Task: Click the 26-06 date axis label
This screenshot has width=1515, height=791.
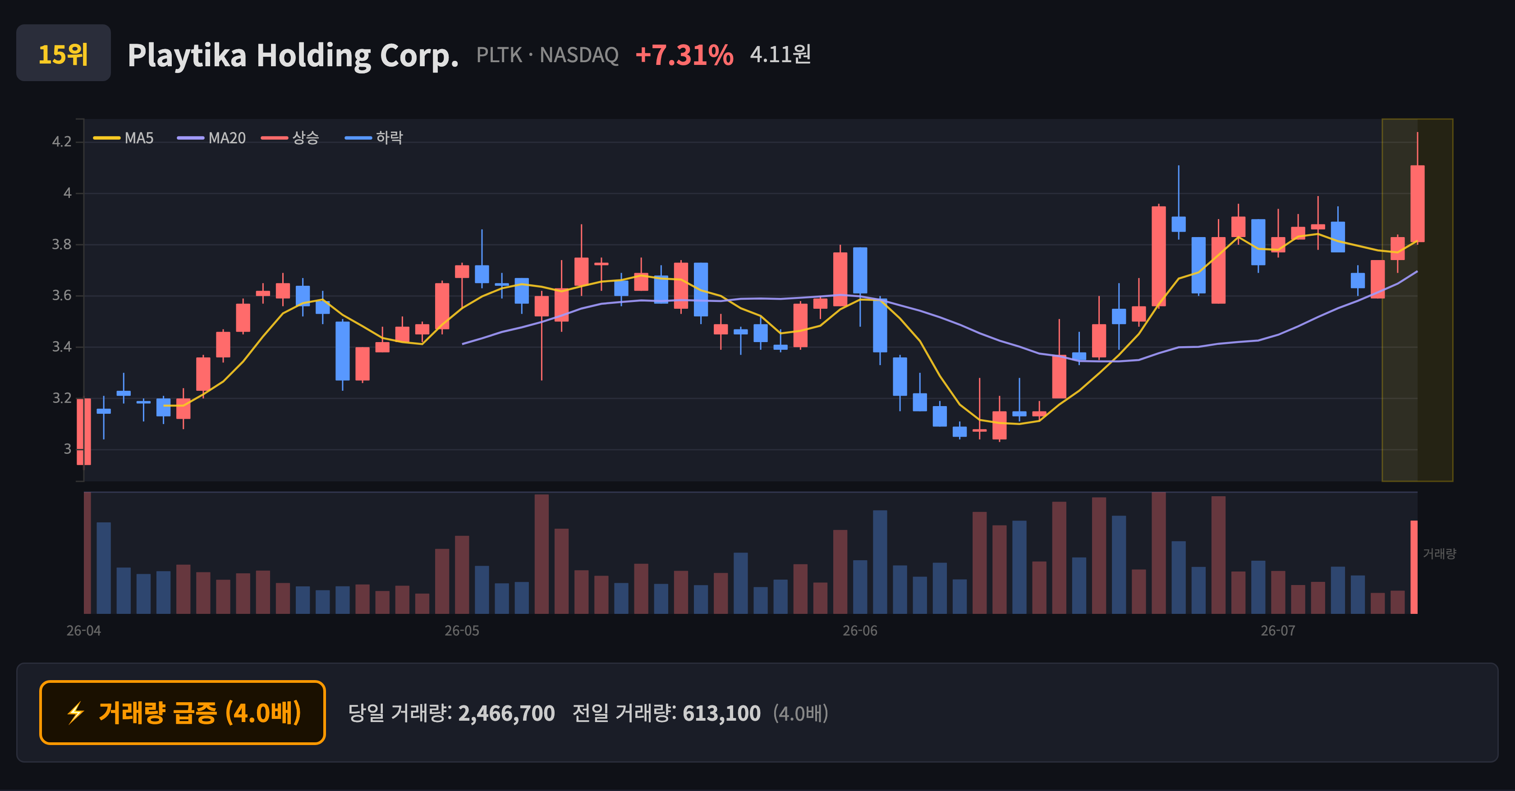Action: [x=860, y=631]
